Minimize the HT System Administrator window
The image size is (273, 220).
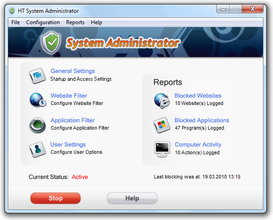pos(223,9)
